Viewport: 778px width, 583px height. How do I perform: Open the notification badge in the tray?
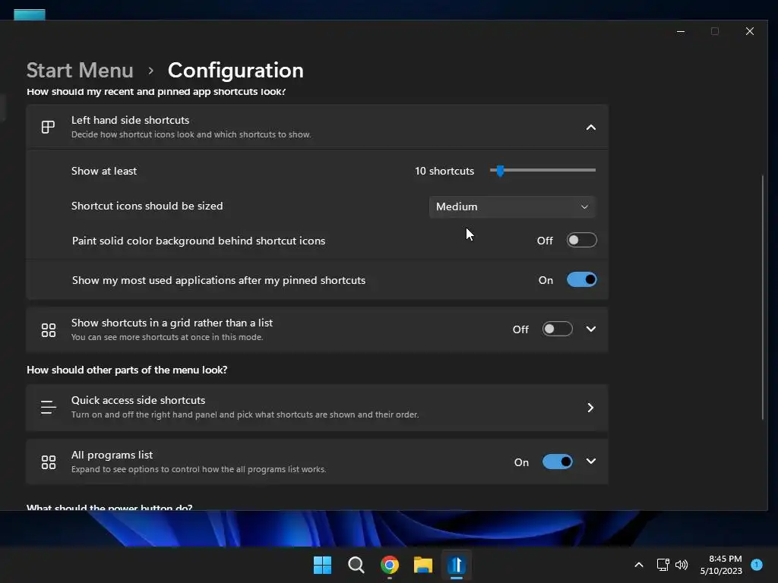point(757,564)
